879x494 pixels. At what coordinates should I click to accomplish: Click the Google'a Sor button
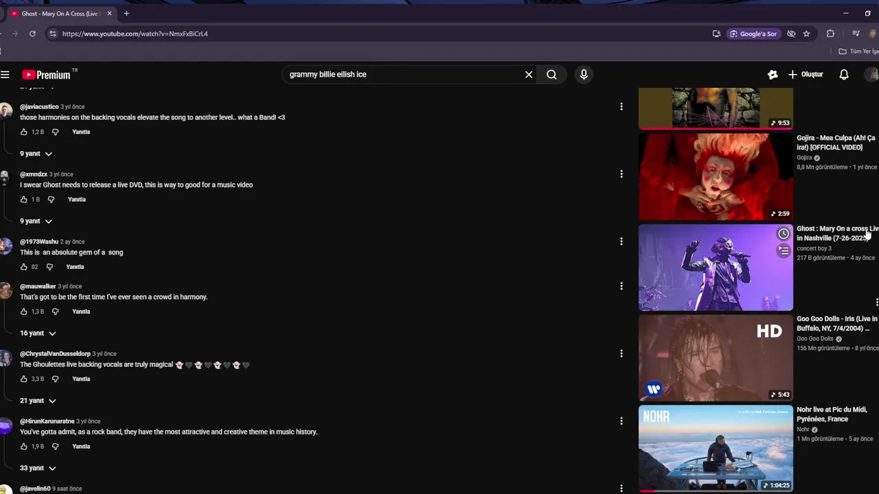[x=753, y=34]
